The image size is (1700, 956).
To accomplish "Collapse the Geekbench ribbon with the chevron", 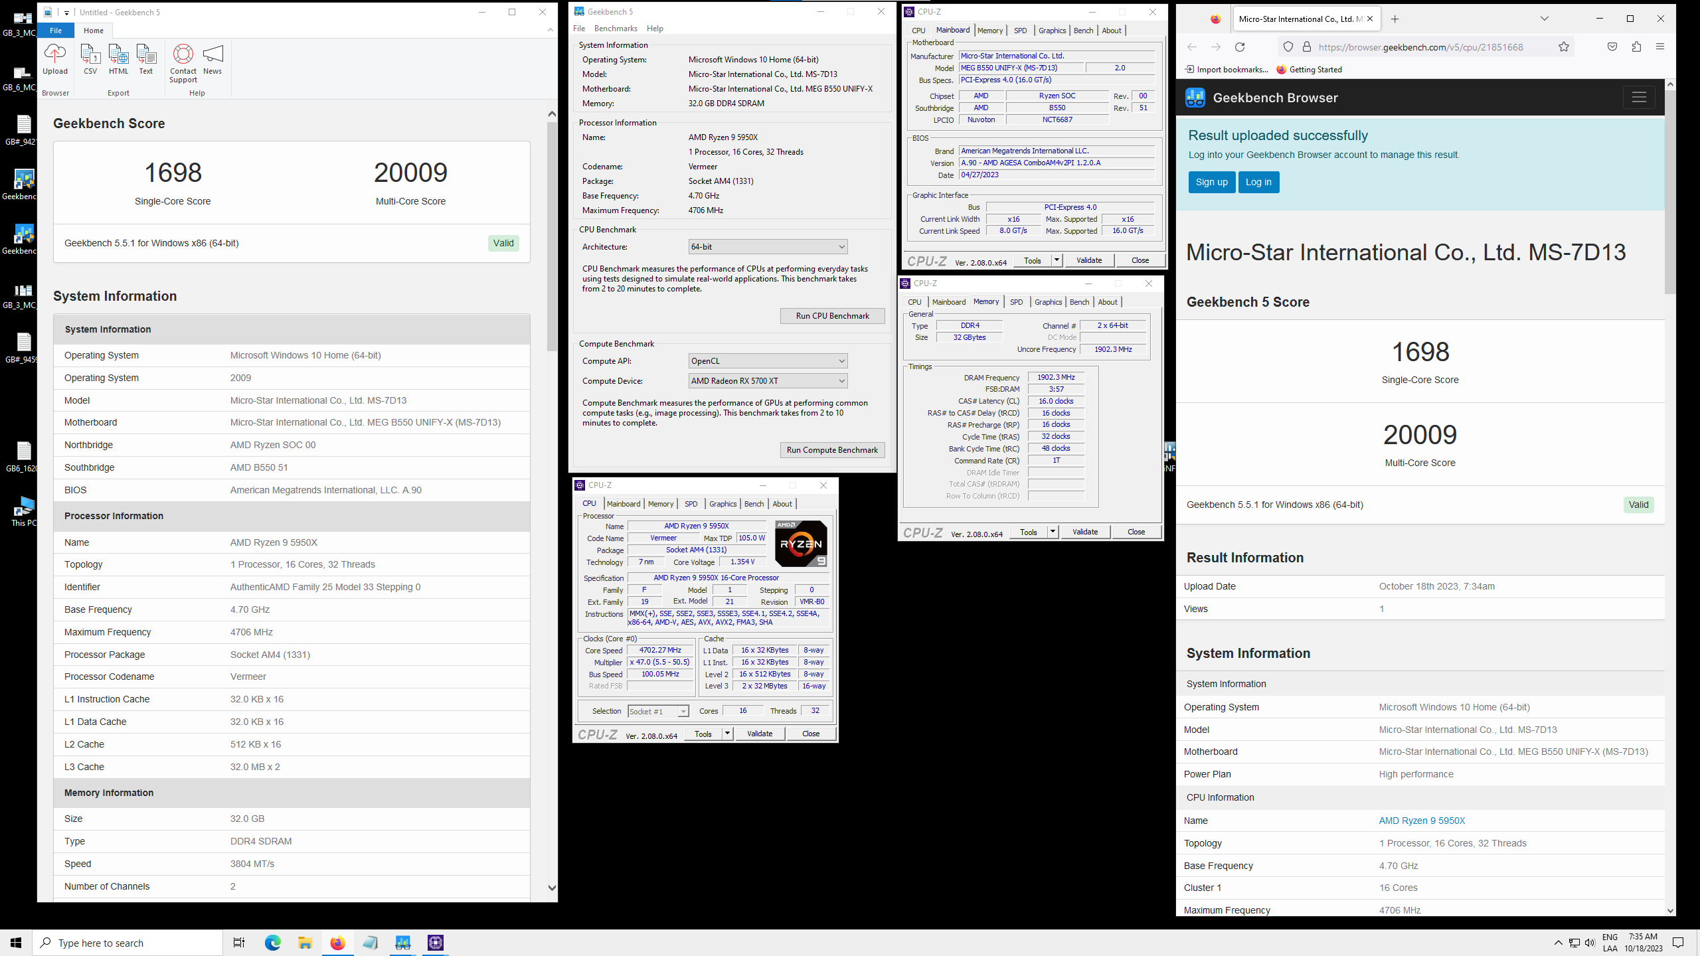I will click(x=551, y=30).
